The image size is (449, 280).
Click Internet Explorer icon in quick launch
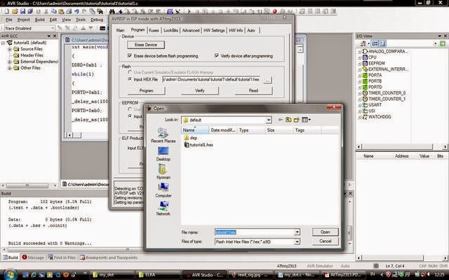coord(34,274)
